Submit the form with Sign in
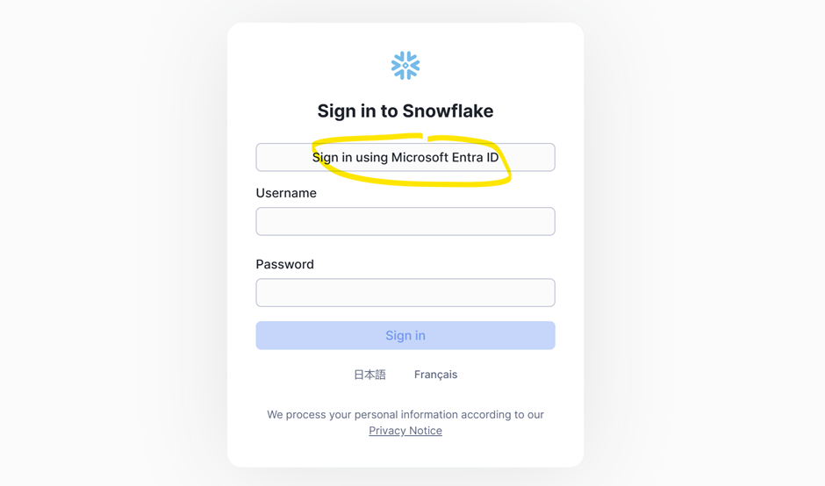 [405, 335]
